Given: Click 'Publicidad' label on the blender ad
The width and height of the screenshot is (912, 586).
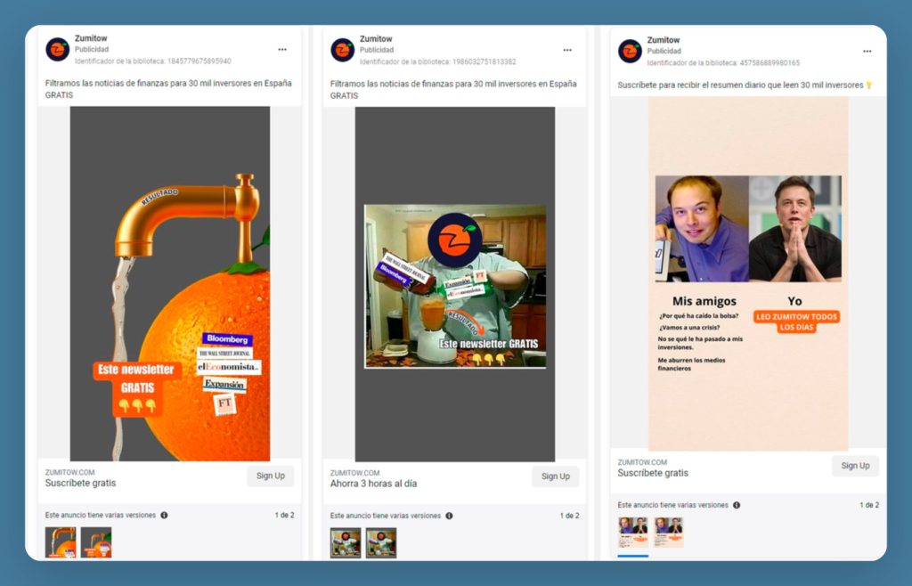Looking at the screenshot, I should [377, 50].
